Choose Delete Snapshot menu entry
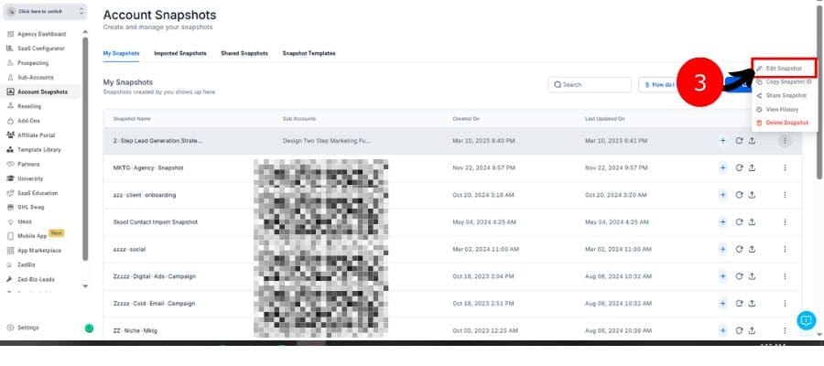Viewport: 824px width, 366px height. (x=782, y=123)
